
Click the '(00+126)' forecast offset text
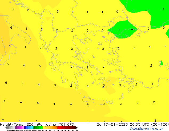coord(160,125)
